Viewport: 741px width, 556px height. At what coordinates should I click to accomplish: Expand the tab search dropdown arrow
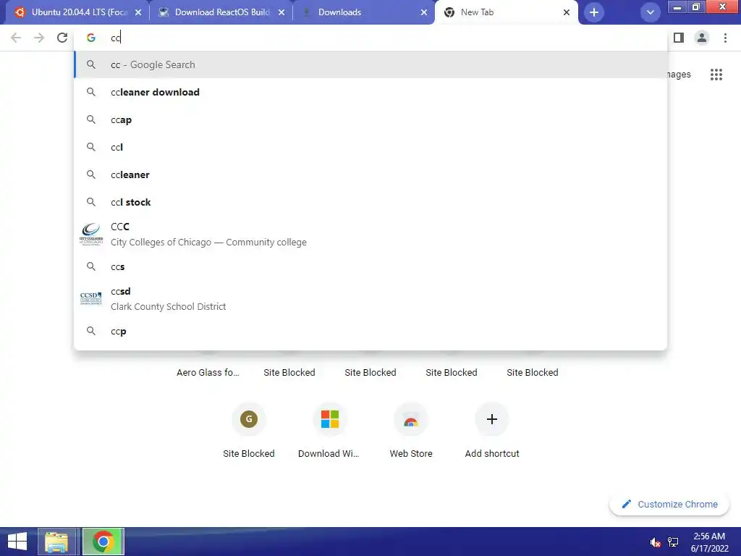(x=651, y=12)
